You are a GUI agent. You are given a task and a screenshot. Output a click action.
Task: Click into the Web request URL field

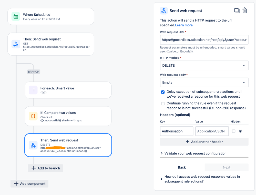click(204, 40)
